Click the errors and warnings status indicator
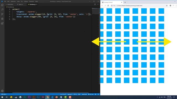 [4, 94]
